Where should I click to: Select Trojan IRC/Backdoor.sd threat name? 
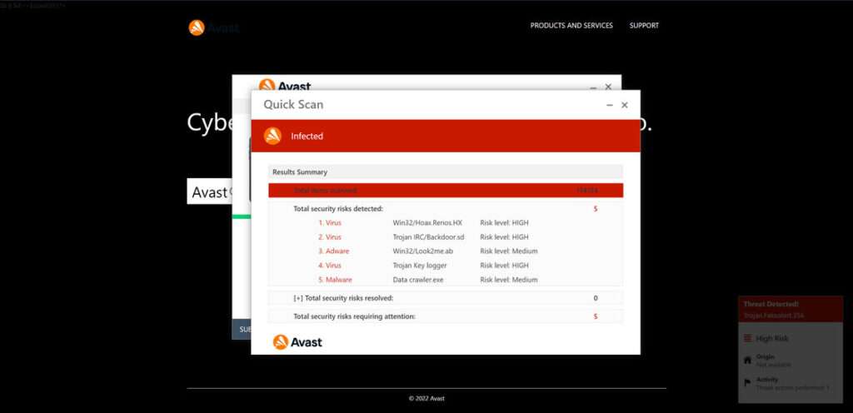(429, 237)
